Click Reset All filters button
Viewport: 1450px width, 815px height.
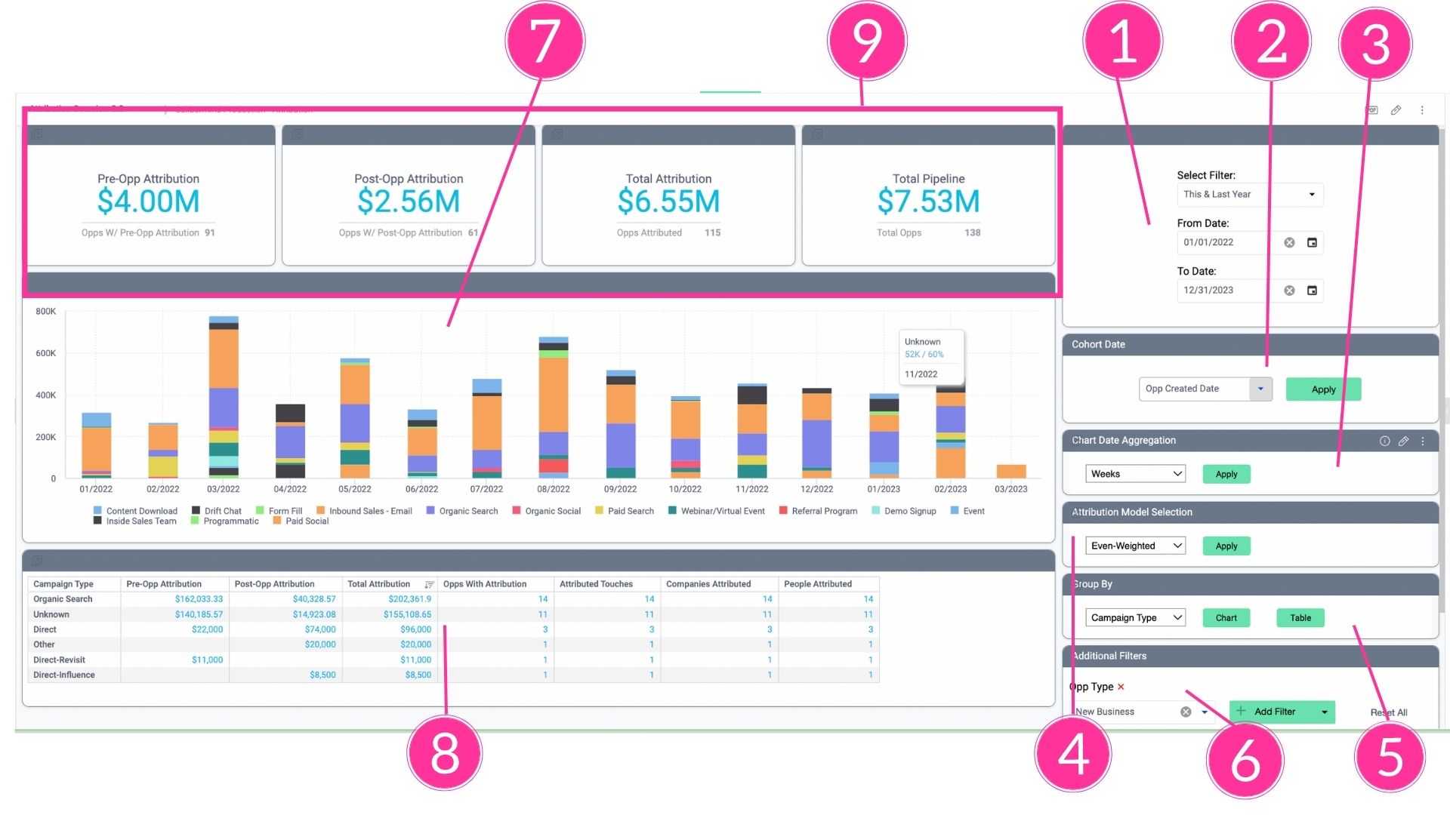[x=1388, y=712]
